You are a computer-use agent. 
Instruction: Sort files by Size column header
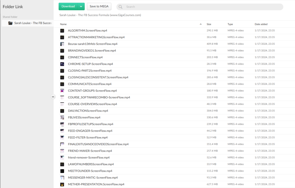click(209, 24)
